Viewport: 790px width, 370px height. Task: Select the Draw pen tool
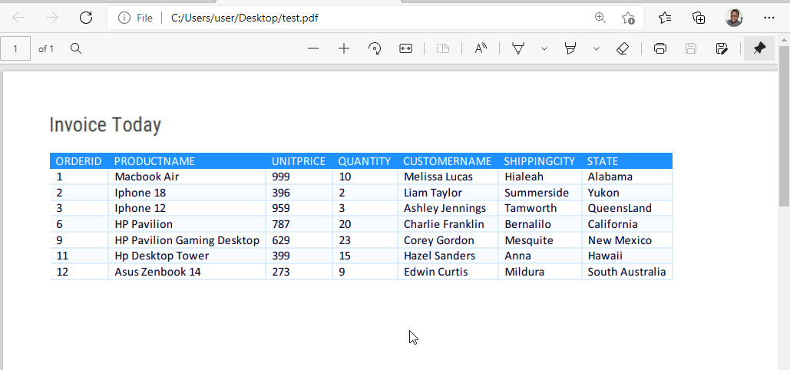click(518, 48)
